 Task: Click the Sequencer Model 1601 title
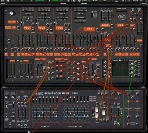point(61,93)
